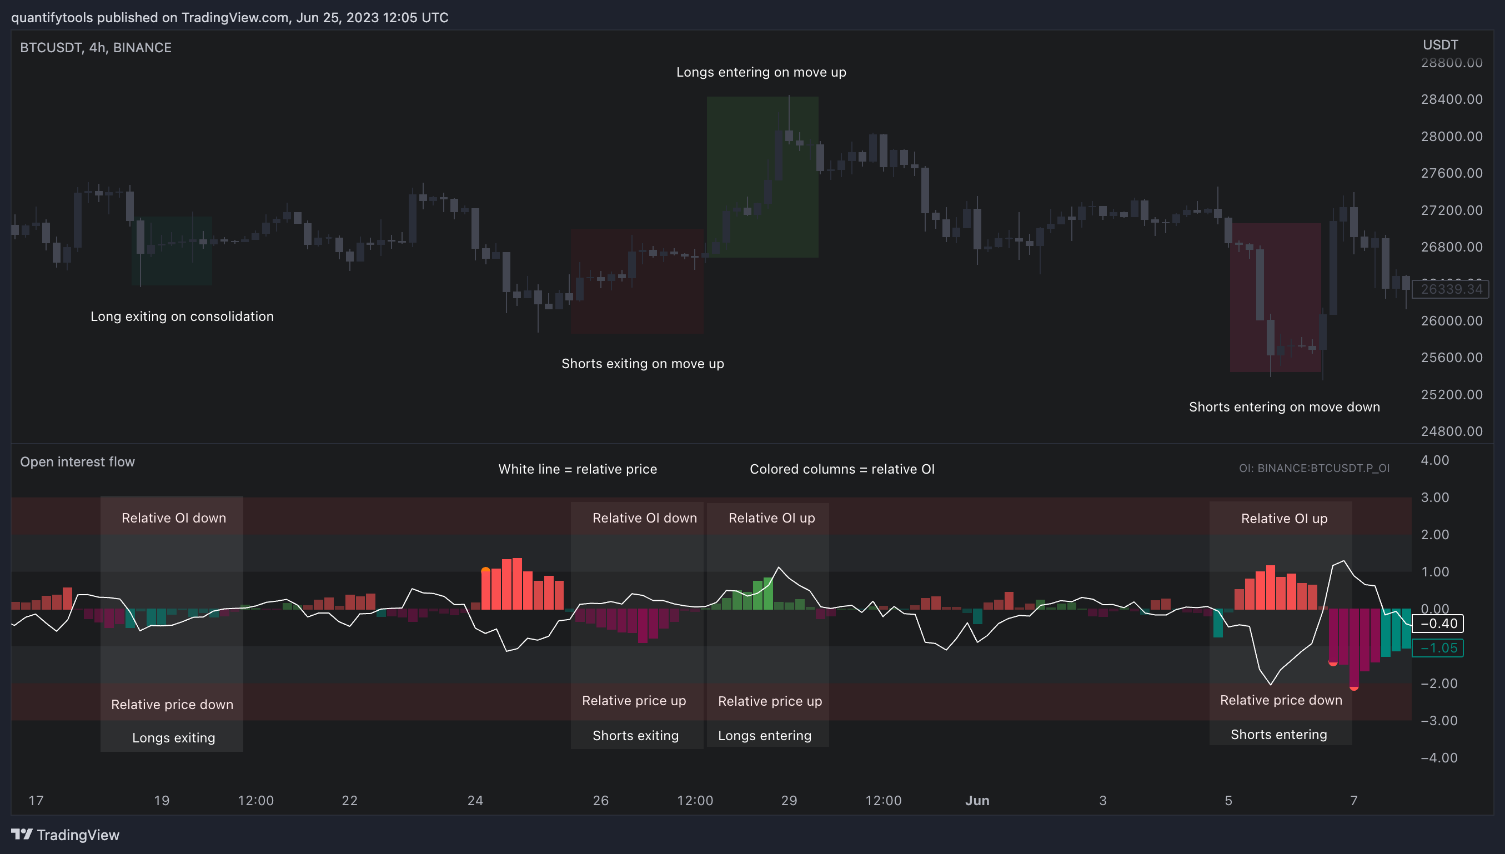
Task: Click the 28400.00 price axis label
Action: click(1451, 99)
